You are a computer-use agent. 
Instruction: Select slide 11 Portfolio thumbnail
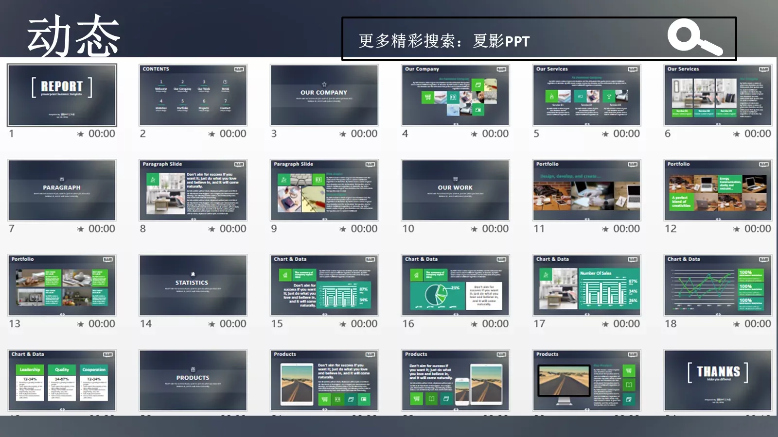coord(587,190)
